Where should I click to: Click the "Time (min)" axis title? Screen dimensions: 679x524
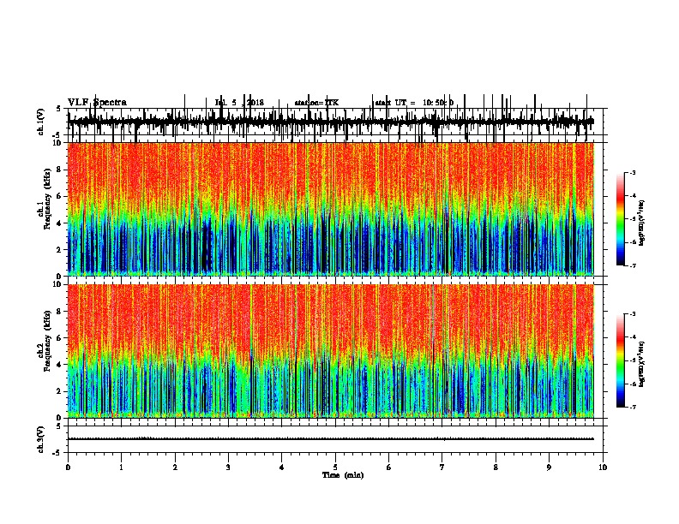tap(343, 475)
